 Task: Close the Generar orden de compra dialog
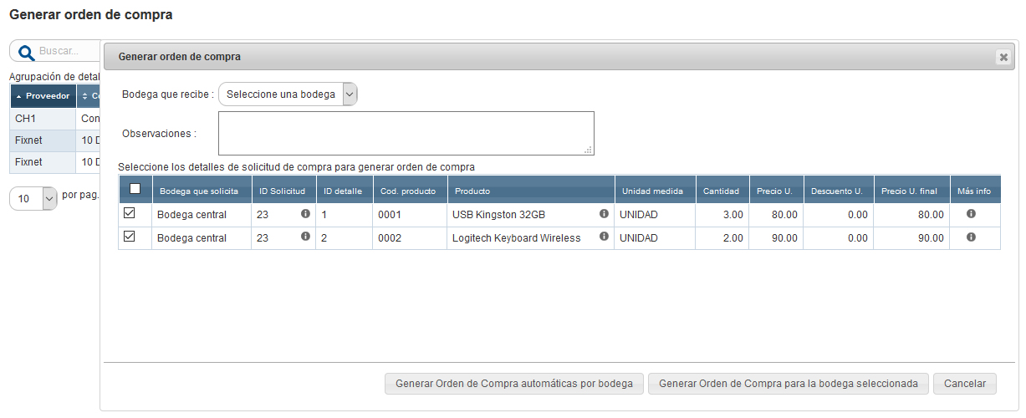pyautogui.click(x=1003, y=57)
